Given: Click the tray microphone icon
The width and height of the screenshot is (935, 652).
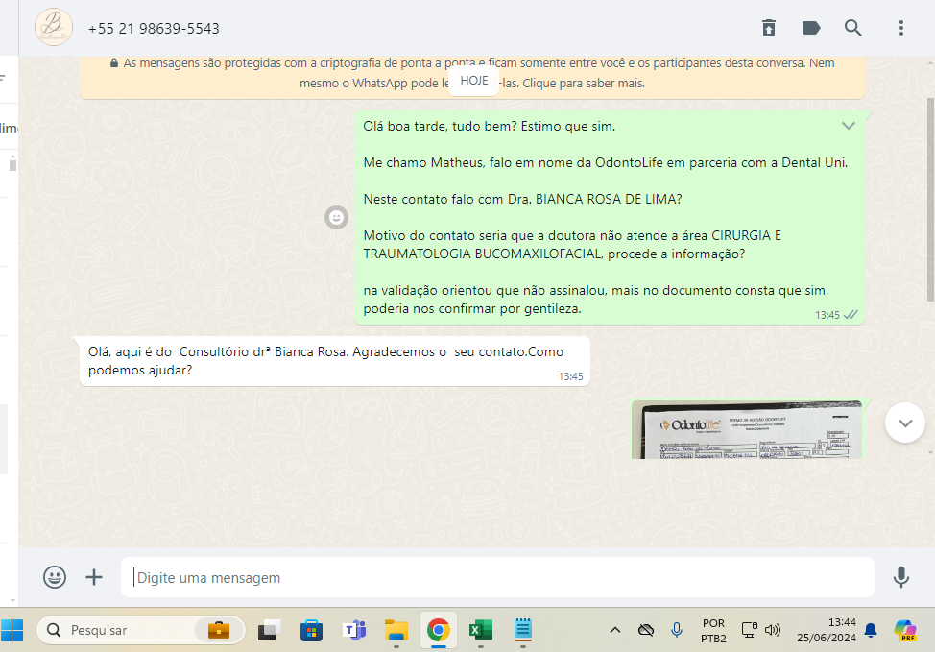Looking at the screenshot, I should pyautogui.click(x=676, y=630).
